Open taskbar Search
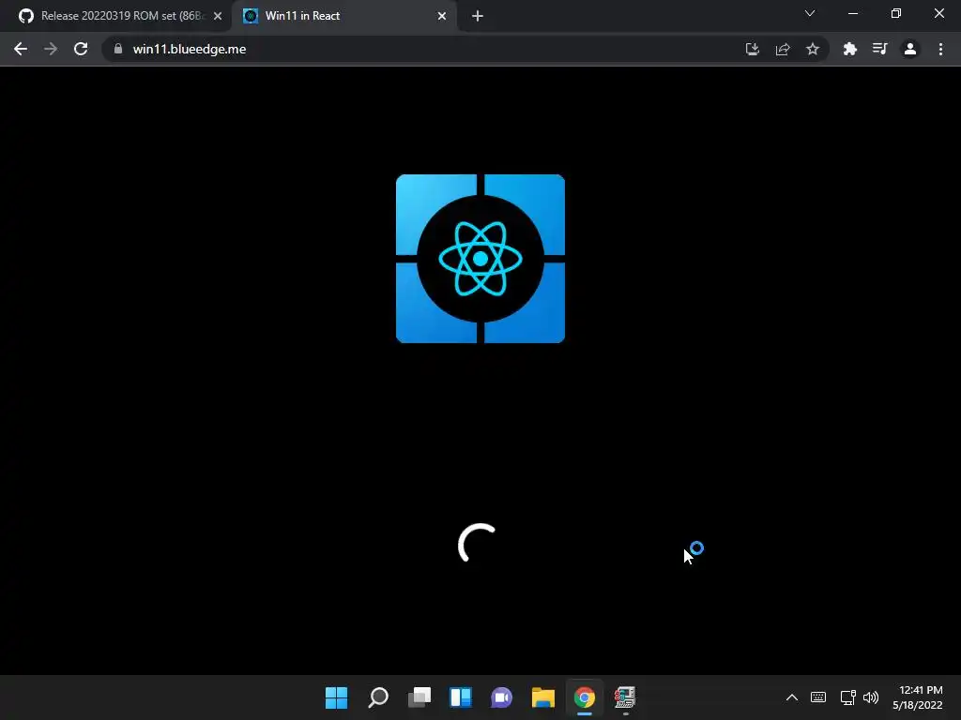 [378, 697]
